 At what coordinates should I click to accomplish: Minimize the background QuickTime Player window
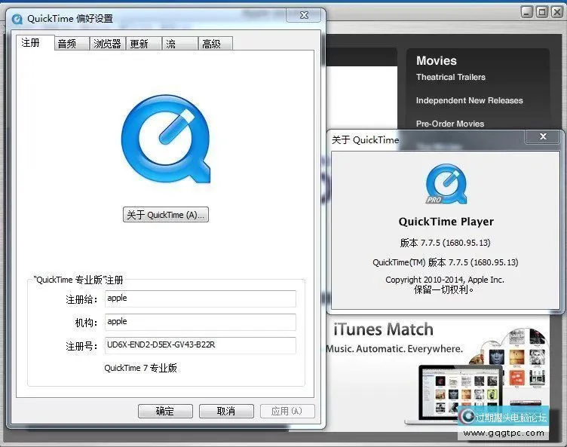pyautogui.click(x=526, y=12)
